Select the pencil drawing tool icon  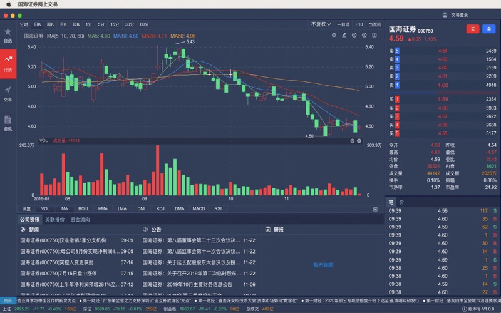click(344, 35)
